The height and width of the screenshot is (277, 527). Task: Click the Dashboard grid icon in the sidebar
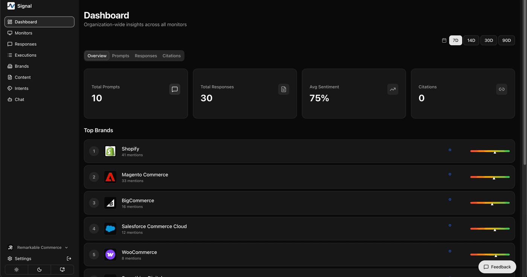(10, 22)
